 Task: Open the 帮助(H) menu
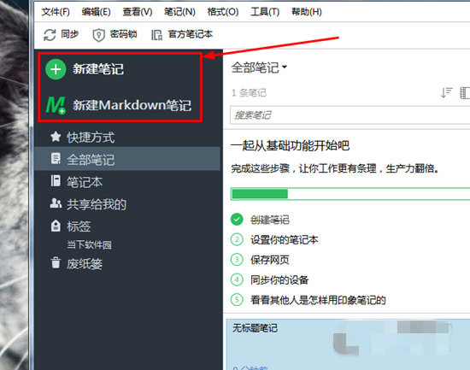click(x=307, y=12)
